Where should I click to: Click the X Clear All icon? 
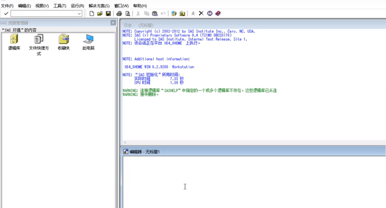pos(201,13)
